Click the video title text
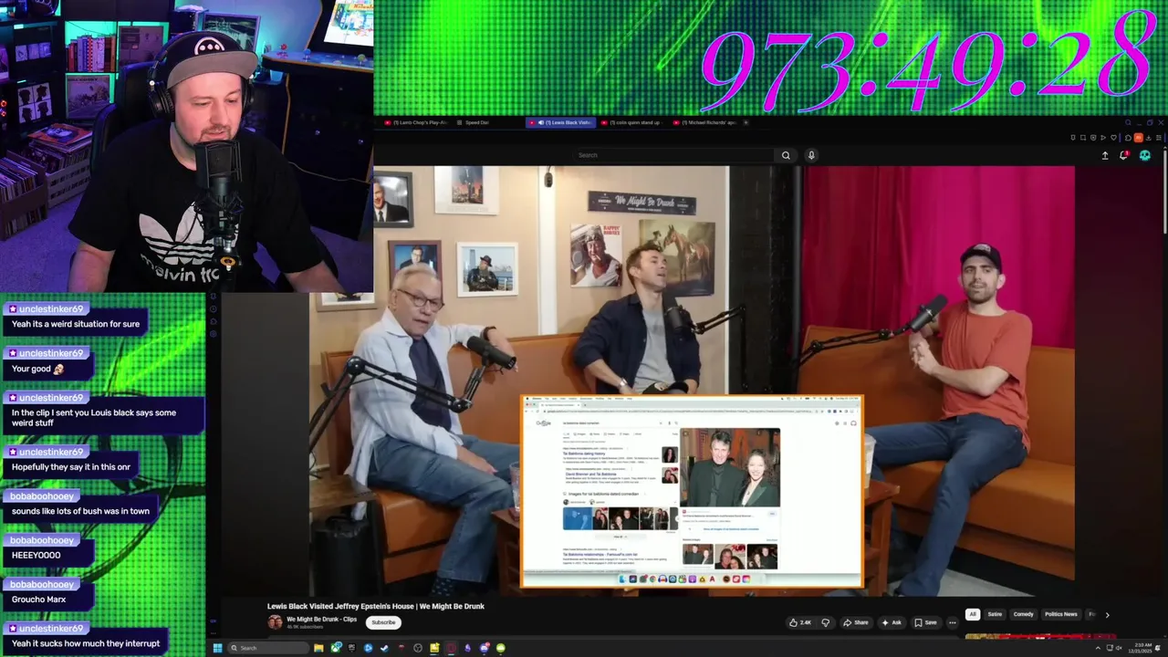 click(376, 606)
